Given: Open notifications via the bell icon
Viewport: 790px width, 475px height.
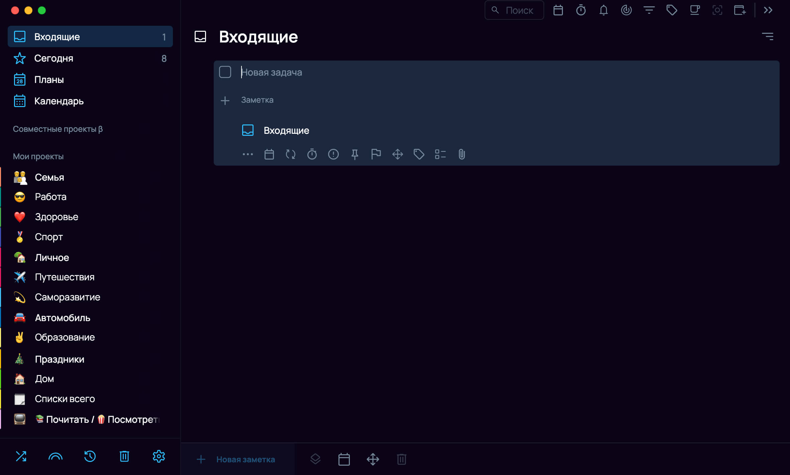Looking at the screenshot, I should (x=604, y=10).
